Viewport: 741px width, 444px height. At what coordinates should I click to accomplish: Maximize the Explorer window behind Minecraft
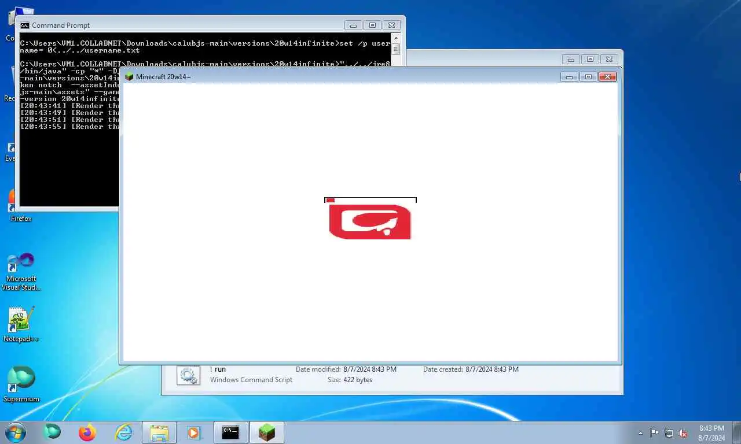[x=590, y=60]
